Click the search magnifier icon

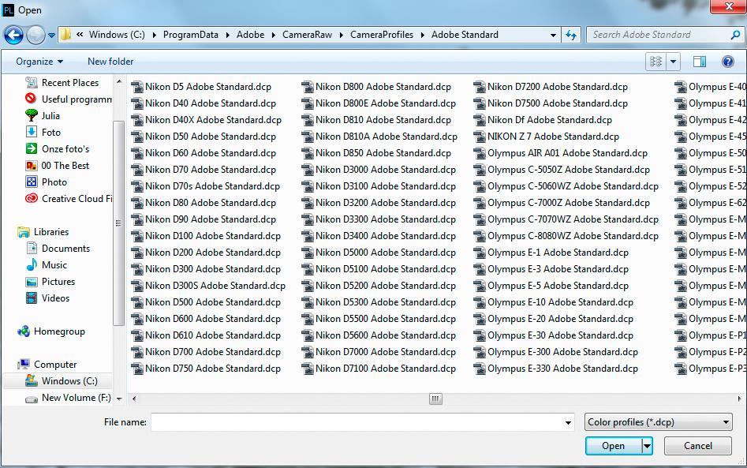pos(735,35)
